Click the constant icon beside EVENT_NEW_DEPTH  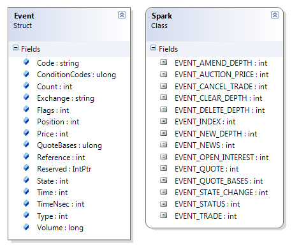pos(163,133)
